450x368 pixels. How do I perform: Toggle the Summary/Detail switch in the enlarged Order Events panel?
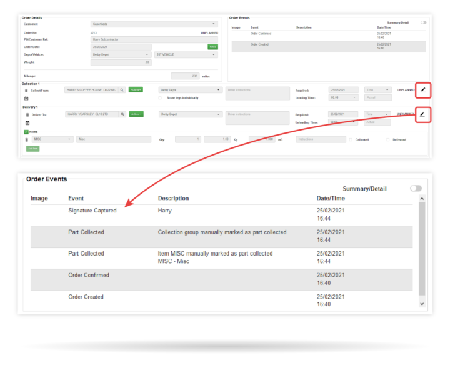click(416, 188)
